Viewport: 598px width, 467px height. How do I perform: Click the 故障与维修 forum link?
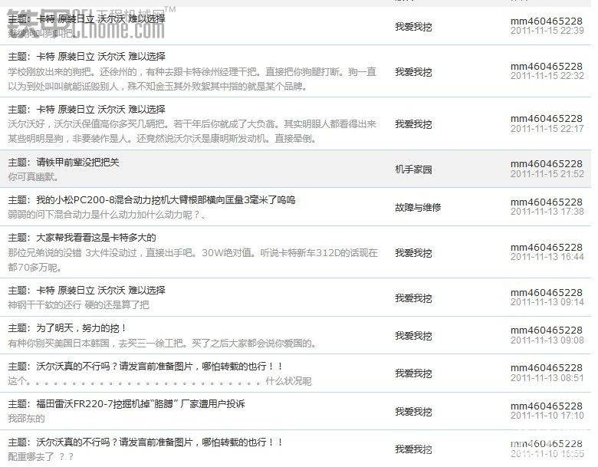tap(418, 207)
